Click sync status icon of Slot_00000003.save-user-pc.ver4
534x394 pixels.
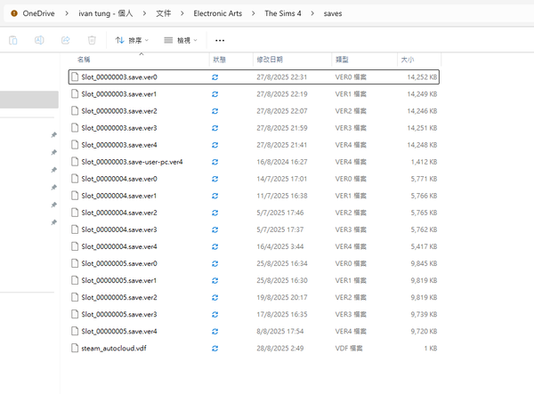click(214, 162)
